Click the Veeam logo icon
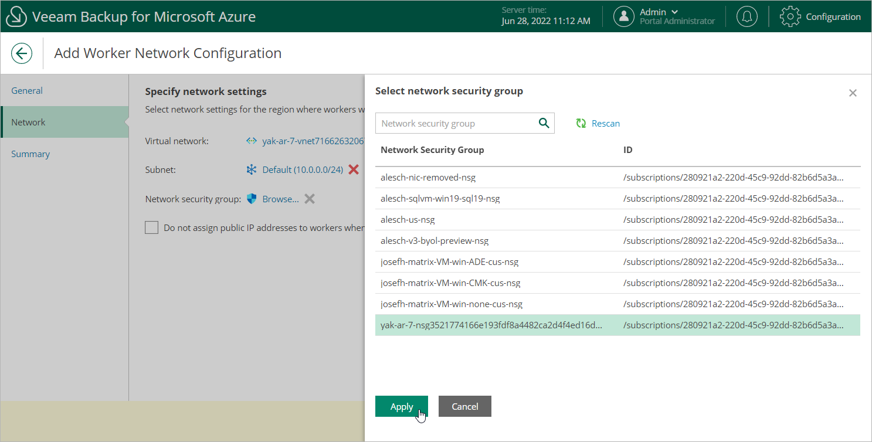This screenshot has width=872, height=442. click(x=17, y=16)
